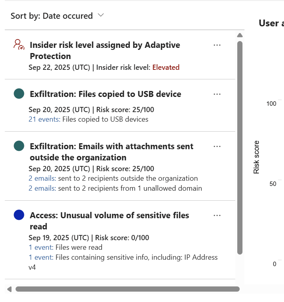The height and width of the screenshot is (302, 284).
Task: Click the blue dot beside sensitive files access
Action: tap(19, 215)
